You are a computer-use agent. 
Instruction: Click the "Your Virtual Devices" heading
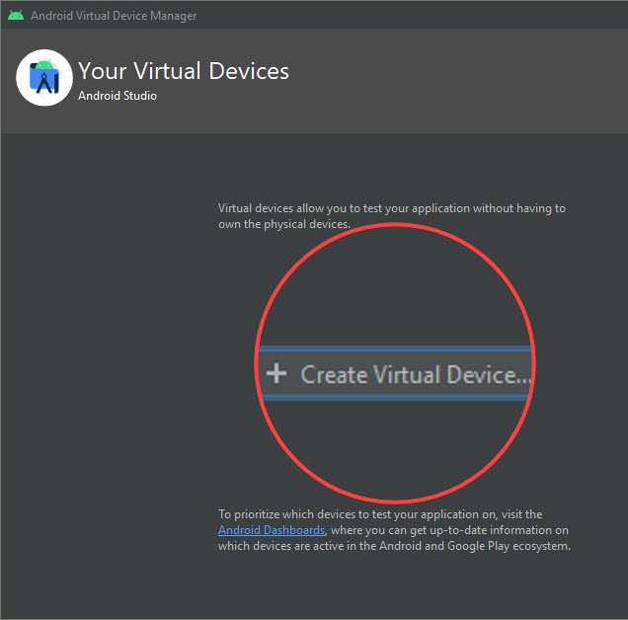183,71
